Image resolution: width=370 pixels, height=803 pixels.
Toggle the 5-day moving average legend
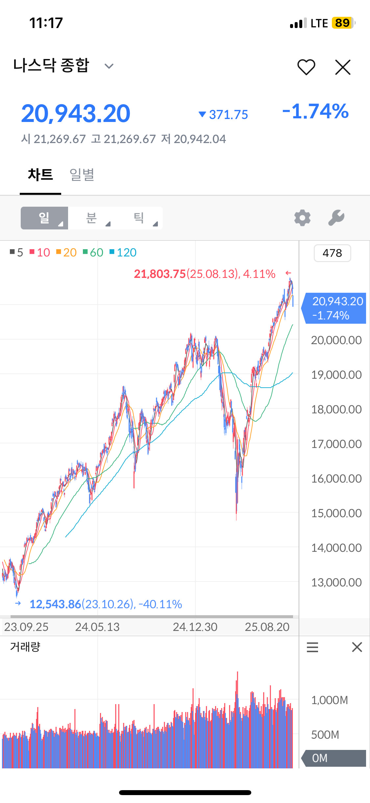click(x=16, y=253)
